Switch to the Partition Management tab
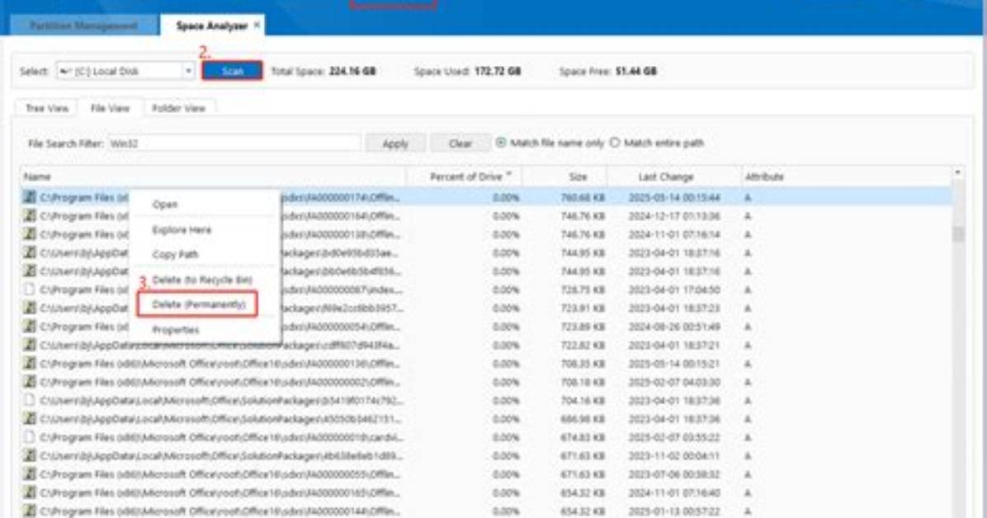The height and width of the screenshot is (518, 987). [83, 26]
